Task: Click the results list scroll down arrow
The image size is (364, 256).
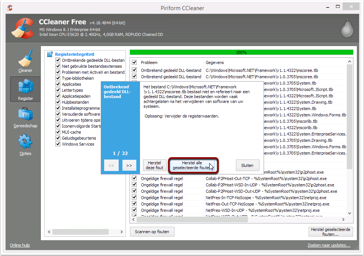Action: (x=350, y=213)
